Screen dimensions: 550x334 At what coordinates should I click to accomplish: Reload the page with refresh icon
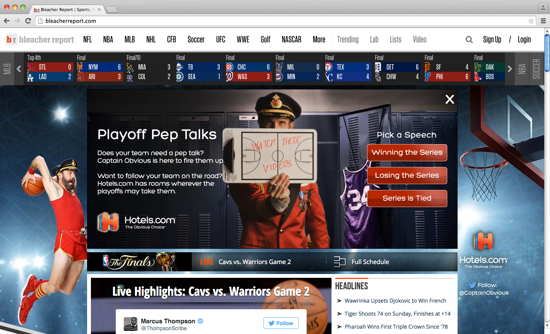(28, 21)
